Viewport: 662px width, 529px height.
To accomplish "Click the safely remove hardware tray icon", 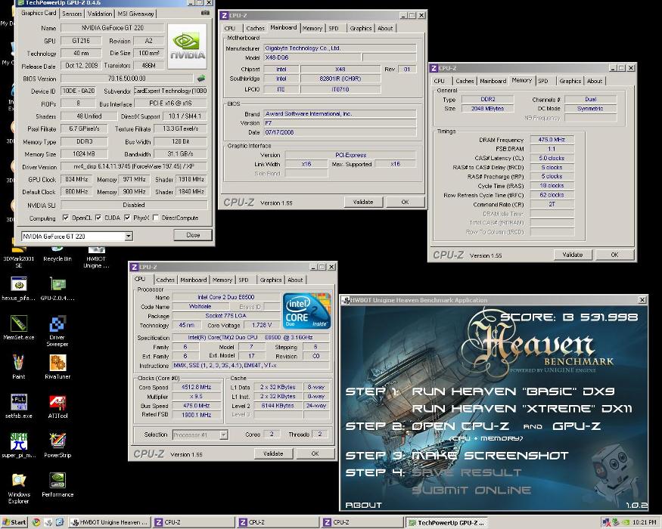I will coord(616,522).
